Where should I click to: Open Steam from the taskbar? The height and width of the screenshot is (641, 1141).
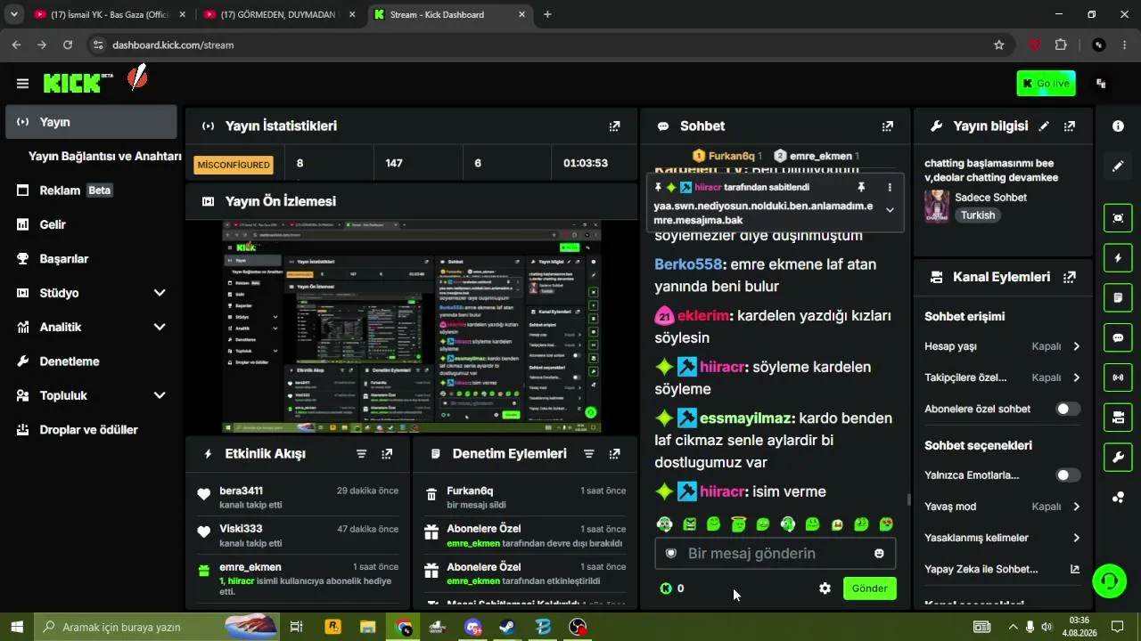[x=506, y=627]
